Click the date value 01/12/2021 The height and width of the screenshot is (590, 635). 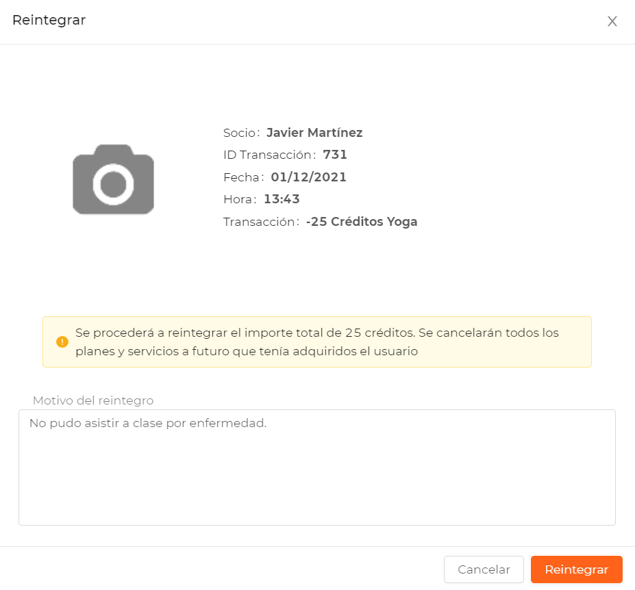pyautogui.click(x=308, y=177)
